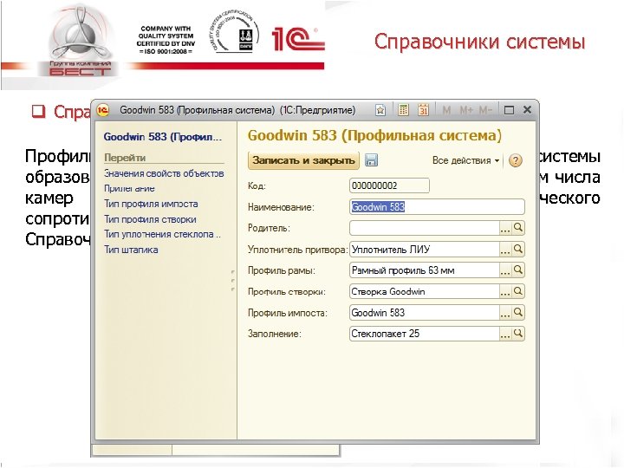The width and height of the screenshot is (624, 468).
Task: Select Goodwin 583 (Профил... navigation header
Action: click(x=162, y=137)
